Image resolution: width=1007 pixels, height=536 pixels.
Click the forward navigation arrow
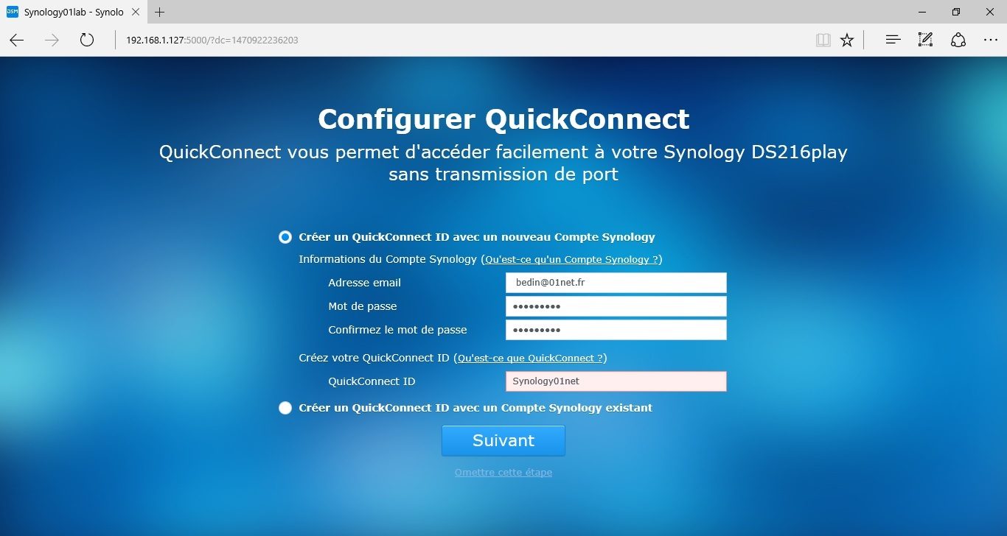tap(52, 40)
